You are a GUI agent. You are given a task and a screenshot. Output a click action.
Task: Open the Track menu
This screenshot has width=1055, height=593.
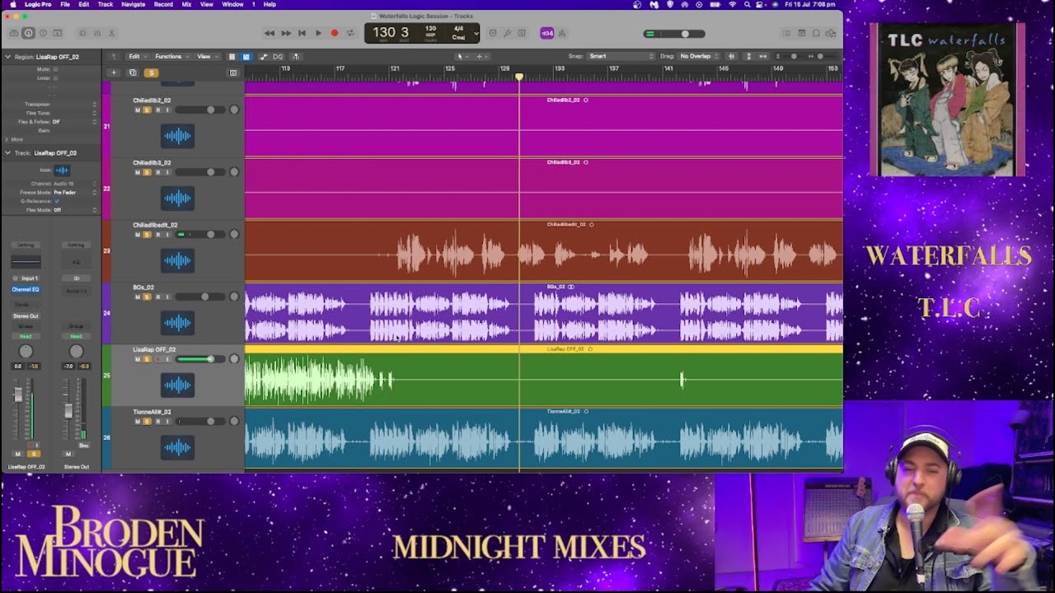coord(105,4)
